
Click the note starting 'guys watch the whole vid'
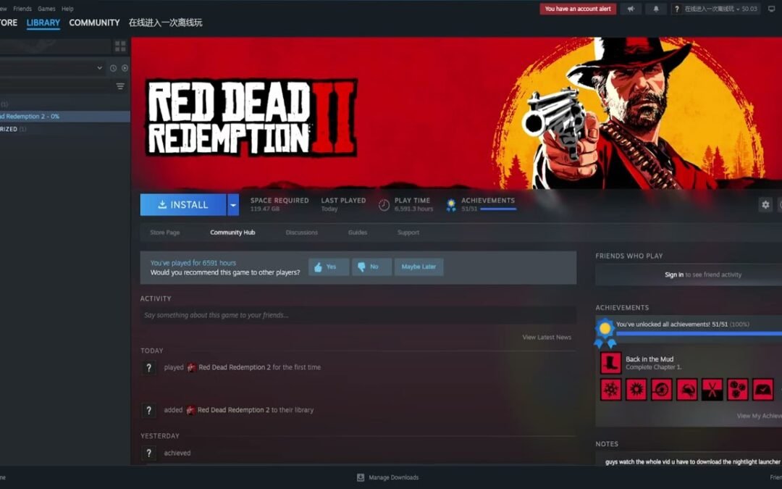point(693,462)
